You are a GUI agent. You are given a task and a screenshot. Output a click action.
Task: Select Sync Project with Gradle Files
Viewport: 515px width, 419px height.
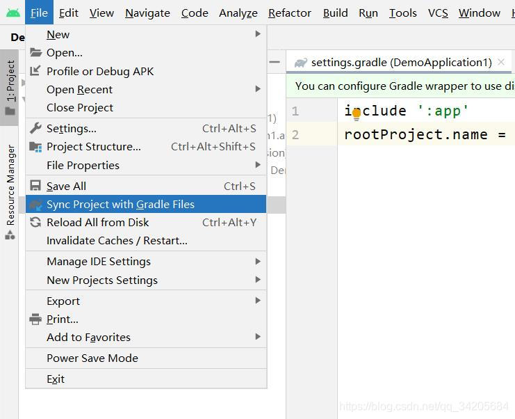click(x=146, y=204)
